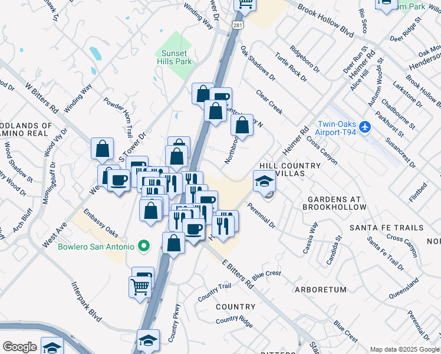The height and width of the screenshot is (354, 441).
Task: Click the school marker at bottom-left corner
Action: (52, 347)
